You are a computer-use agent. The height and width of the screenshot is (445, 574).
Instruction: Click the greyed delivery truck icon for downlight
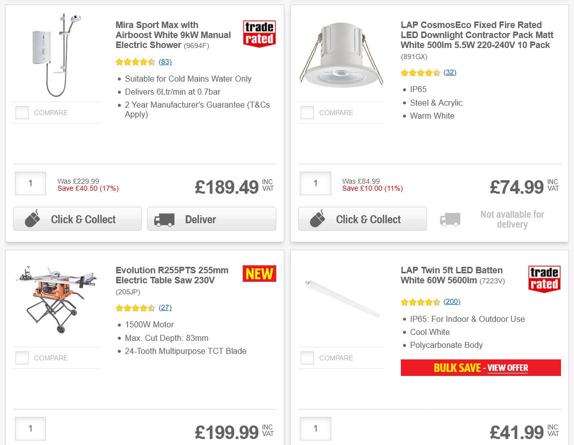coord(449,219)
